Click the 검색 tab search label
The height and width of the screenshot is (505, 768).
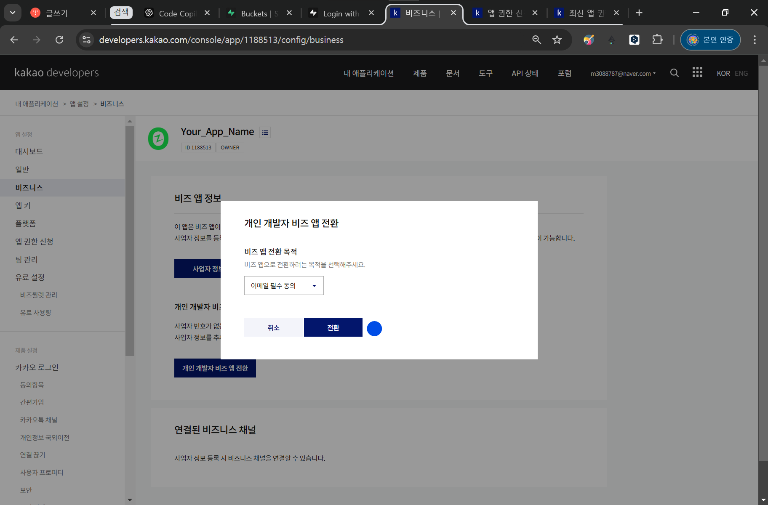(121, 13)
